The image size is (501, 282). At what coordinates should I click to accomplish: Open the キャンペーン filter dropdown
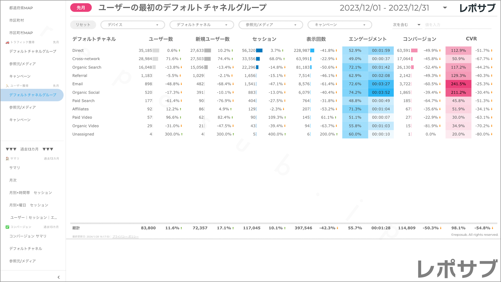[x=339, y=25]
